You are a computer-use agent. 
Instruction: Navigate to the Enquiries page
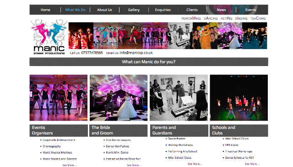click(x=163, y=10)
